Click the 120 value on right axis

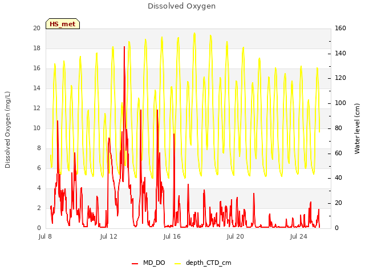coord(340,78)
